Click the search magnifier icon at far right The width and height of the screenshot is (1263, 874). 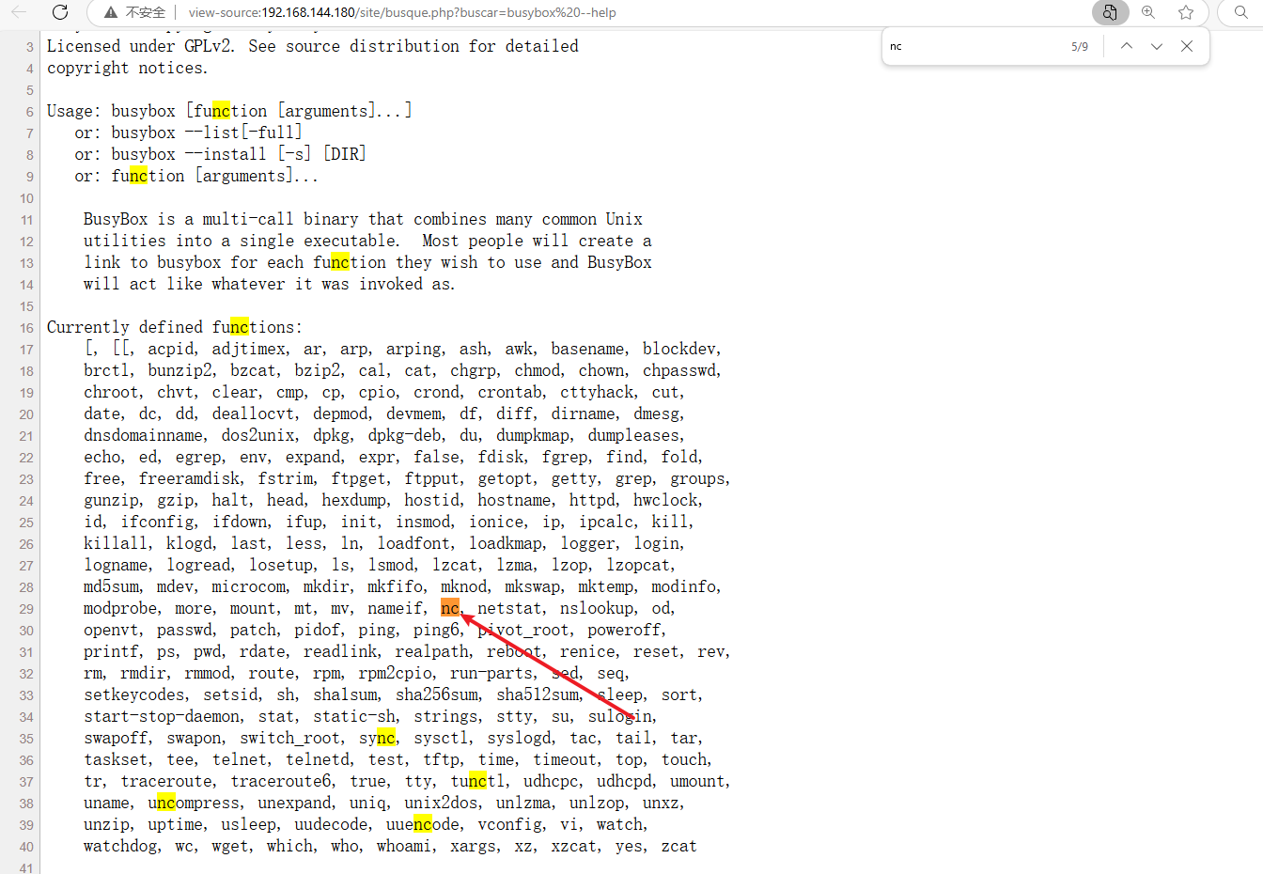1241,12
